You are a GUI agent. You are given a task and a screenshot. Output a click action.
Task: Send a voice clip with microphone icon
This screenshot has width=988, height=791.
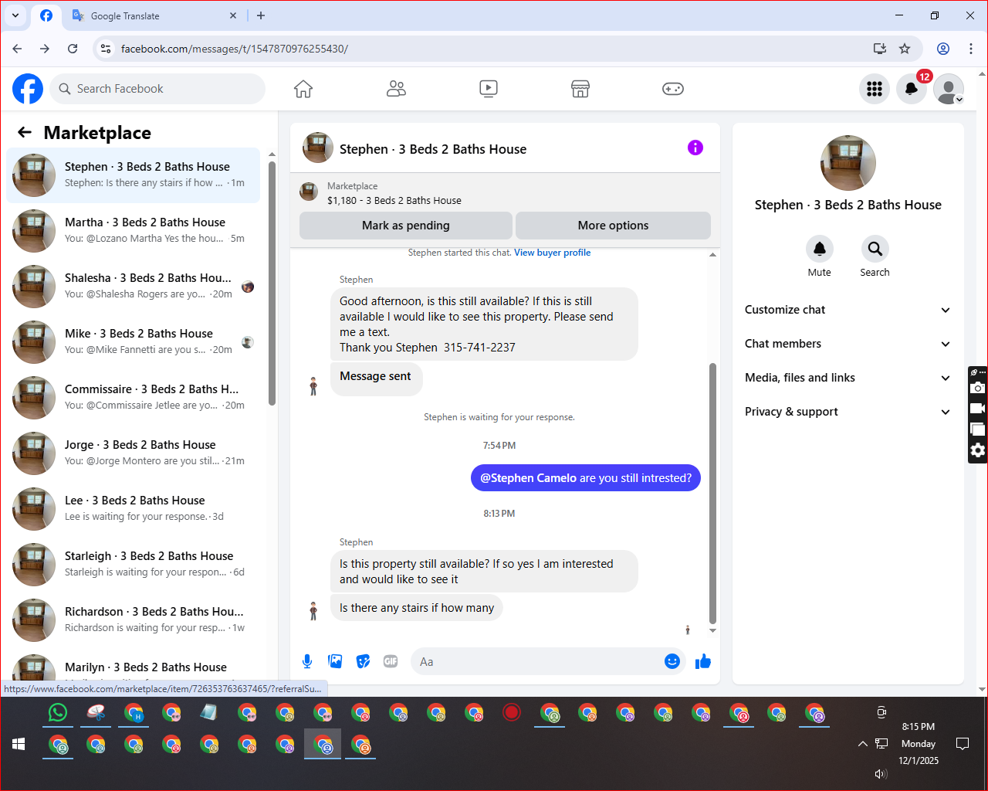pos(307,661)
